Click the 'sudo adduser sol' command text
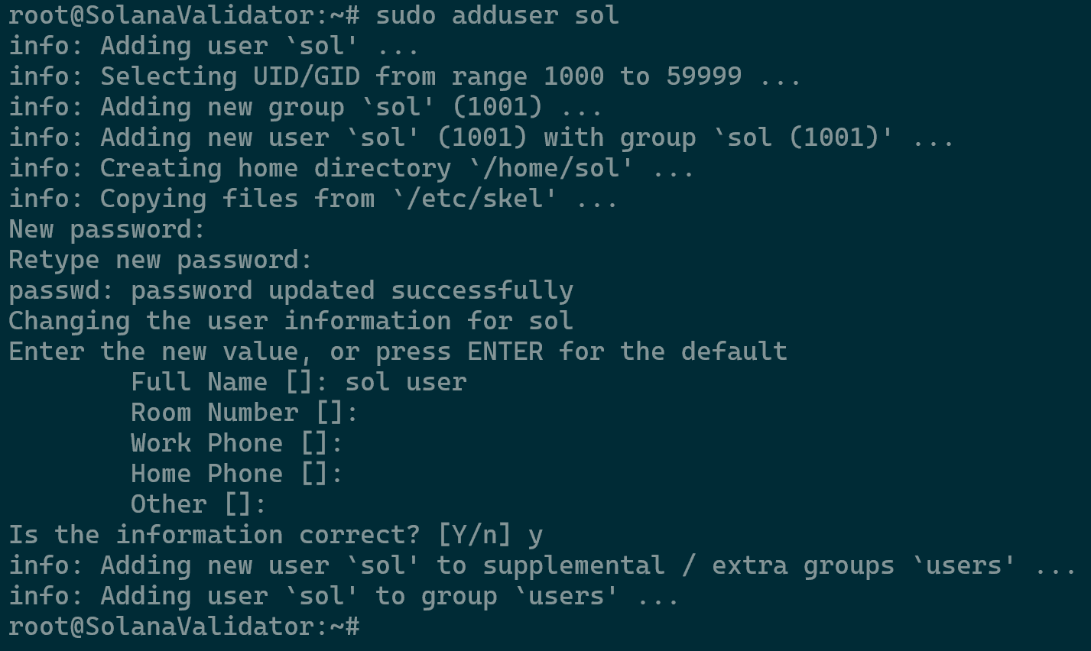 [497, 15]
